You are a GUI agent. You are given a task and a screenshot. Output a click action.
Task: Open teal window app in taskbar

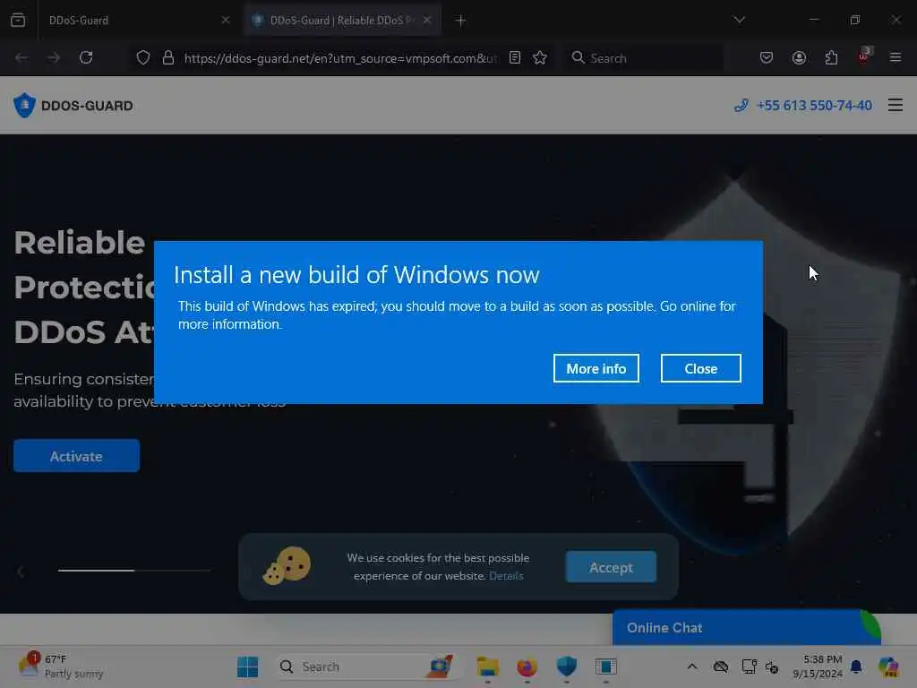point(606,666)
